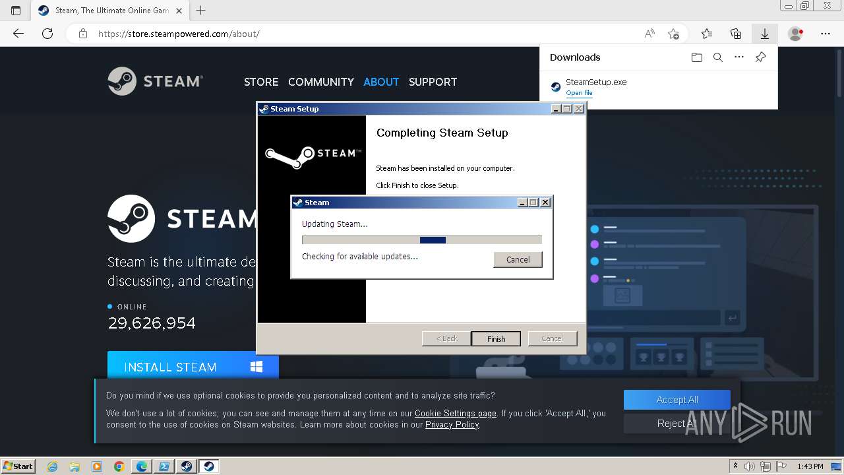
Task: Open the Cookie Settings page link
Action: pyautogui.click(x=456, y=414)
